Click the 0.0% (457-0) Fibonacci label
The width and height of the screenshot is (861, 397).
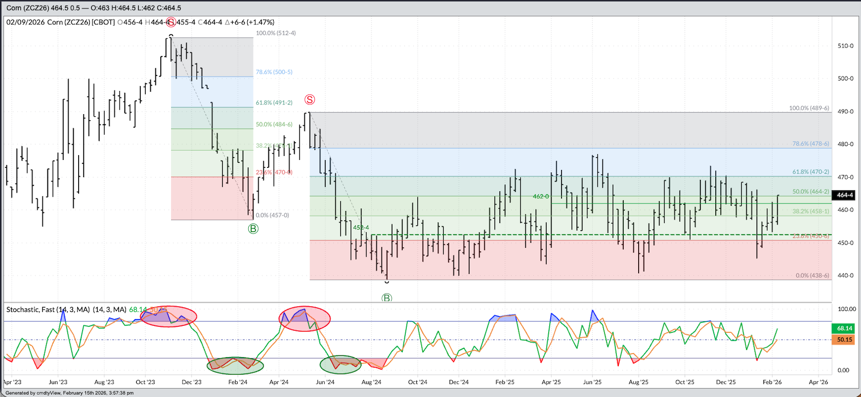pos(272,215)
